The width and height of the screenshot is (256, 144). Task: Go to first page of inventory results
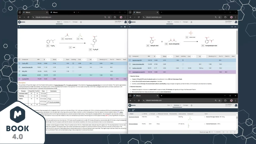point(223,132)
